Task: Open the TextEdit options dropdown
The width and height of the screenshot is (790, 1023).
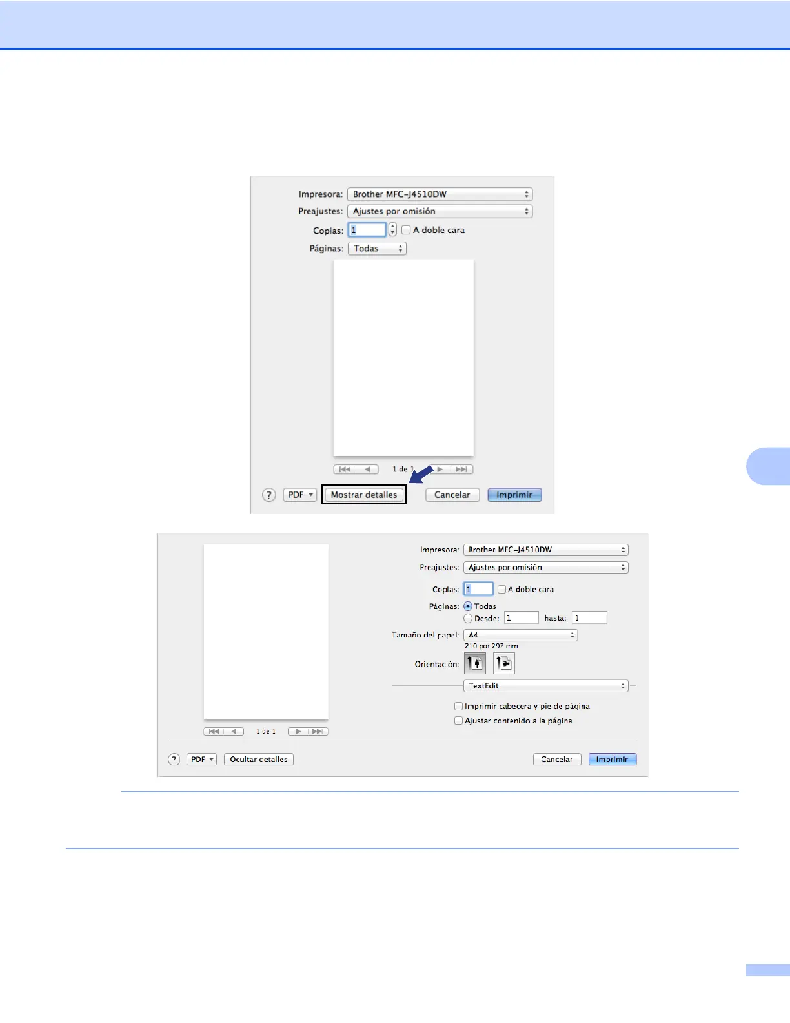Action: coord(546,686)
